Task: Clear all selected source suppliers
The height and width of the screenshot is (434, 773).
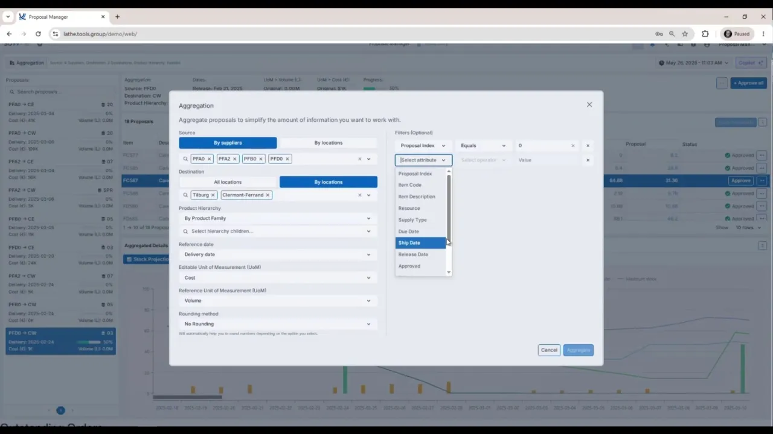Action: [x=359, y=159]
